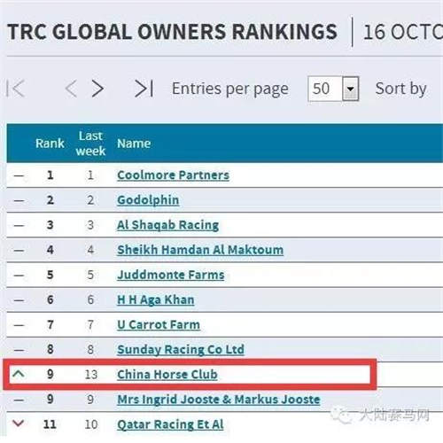Viewport: 443px width, 443px height.
Task: Open H H Aga Khan link
Action: 156,299
